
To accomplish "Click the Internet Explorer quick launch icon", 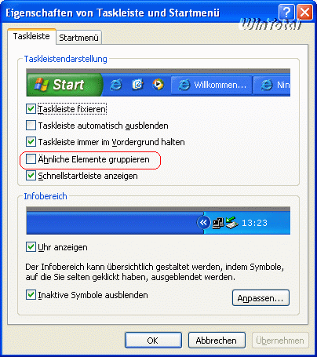I will coord(115,85).
